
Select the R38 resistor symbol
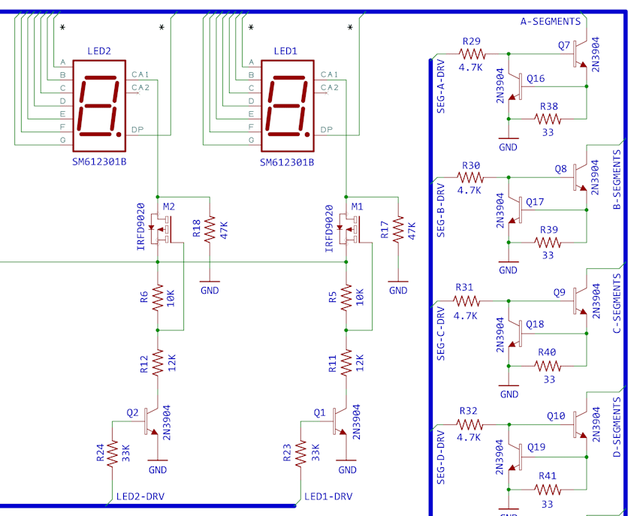click(x=548, y=119)
